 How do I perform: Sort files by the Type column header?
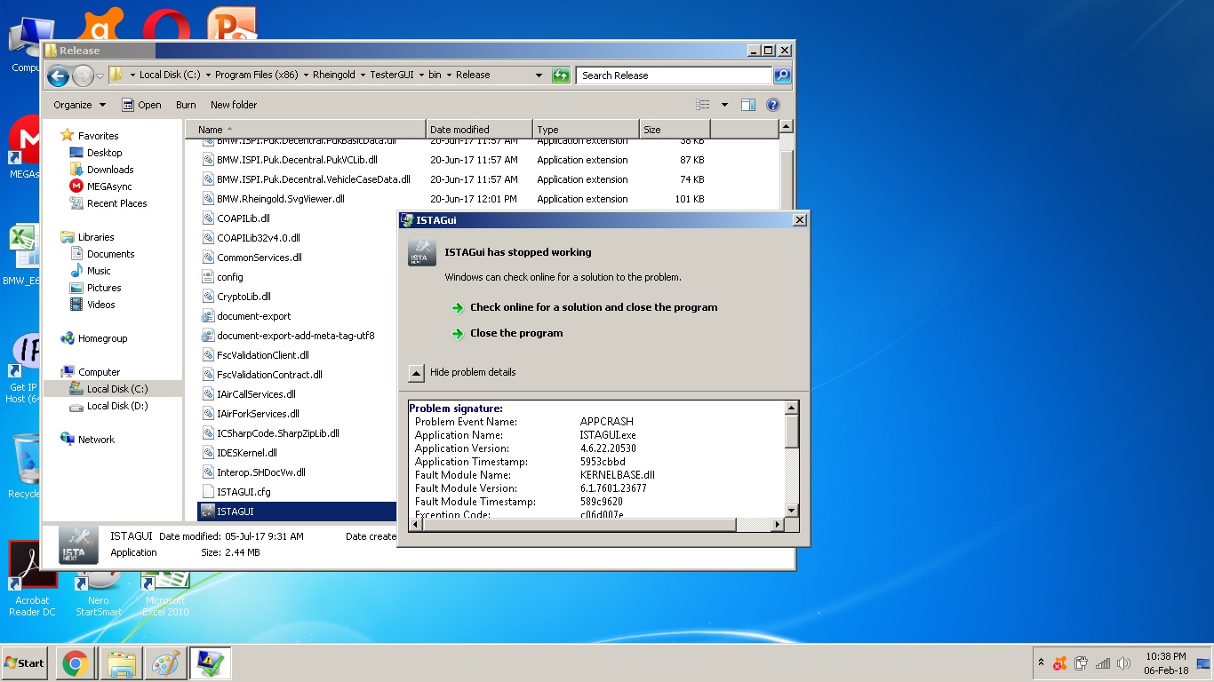click(x=586, y=130)
